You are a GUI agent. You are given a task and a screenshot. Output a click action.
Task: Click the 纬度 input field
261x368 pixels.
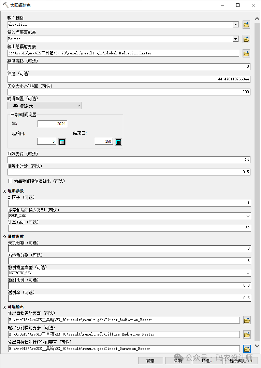[x=129, y=79]
